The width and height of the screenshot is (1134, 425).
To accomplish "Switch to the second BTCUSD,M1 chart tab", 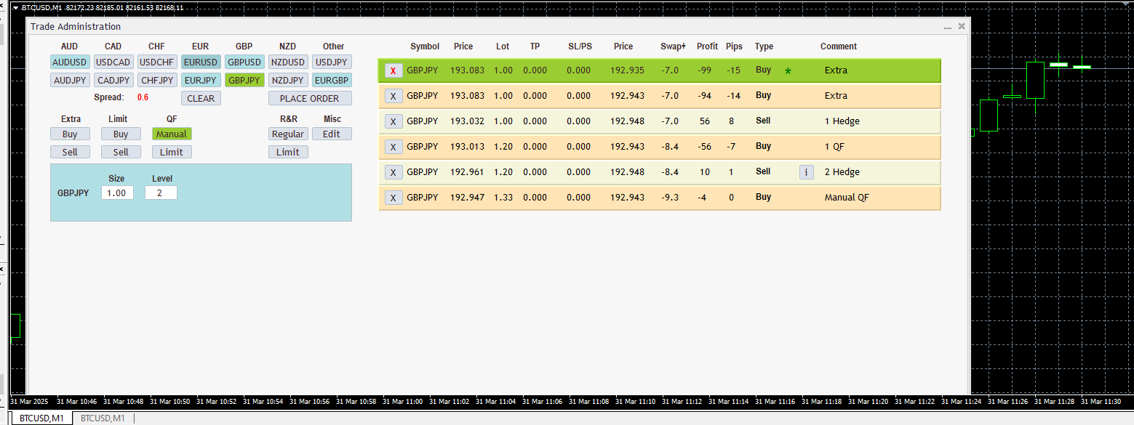I will pos(103,418).
